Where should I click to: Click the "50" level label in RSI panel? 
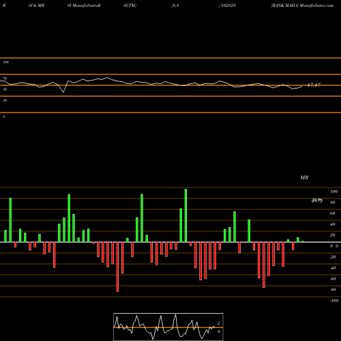5,89
